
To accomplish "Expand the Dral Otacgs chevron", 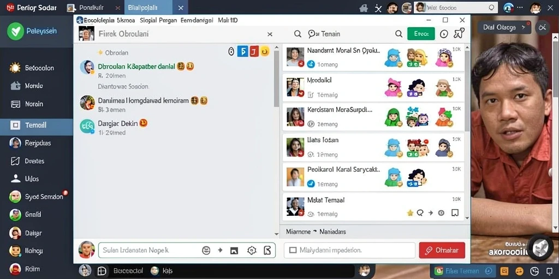I will [524, 27].
